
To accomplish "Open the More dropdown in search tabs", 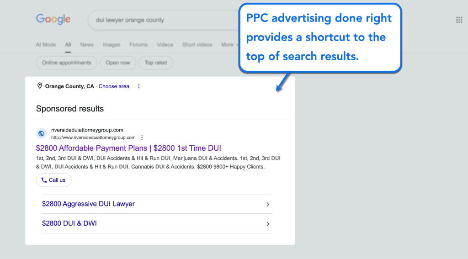I will 229,44.
